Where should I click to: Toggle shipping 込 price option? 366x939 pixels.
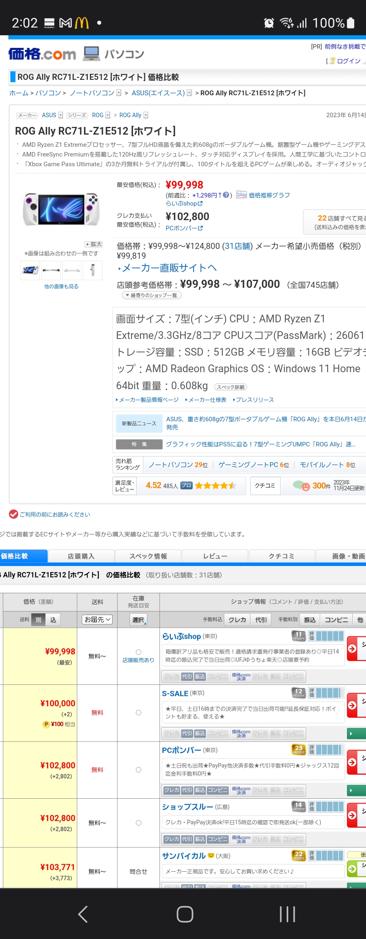pyautogui.click(x=53, y=620)
